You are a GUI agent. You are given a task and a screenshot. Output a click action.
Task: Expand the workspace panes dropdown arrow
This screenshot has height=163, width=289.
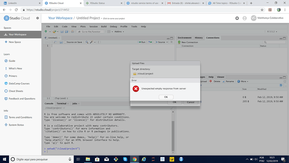pos(112,32)
